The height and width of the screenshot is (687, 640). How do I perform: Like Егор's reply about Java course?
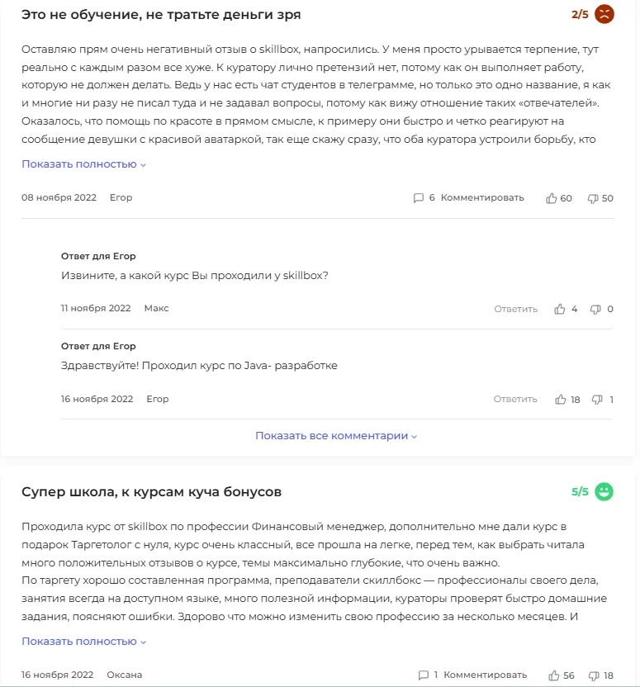pyautogui.click(x=561, y=400)
